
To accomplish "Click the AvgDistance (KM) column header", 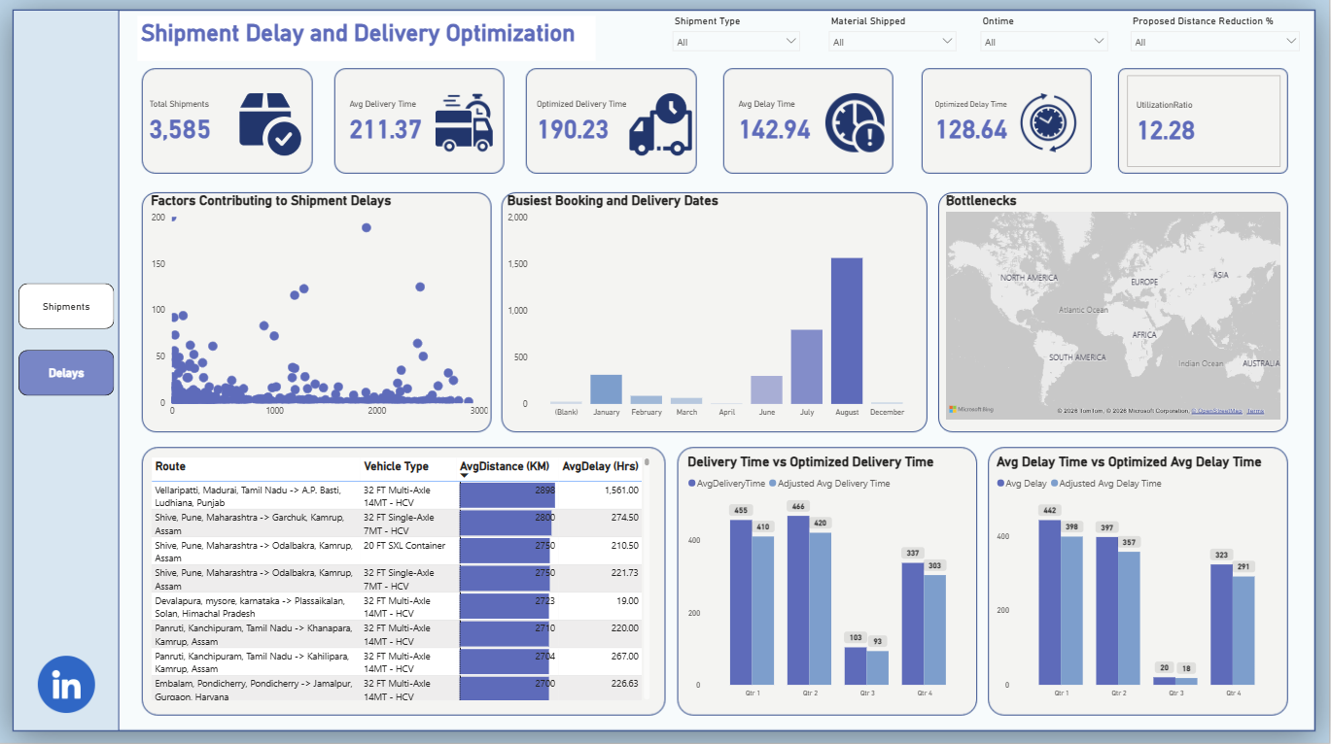I will 505,466.
